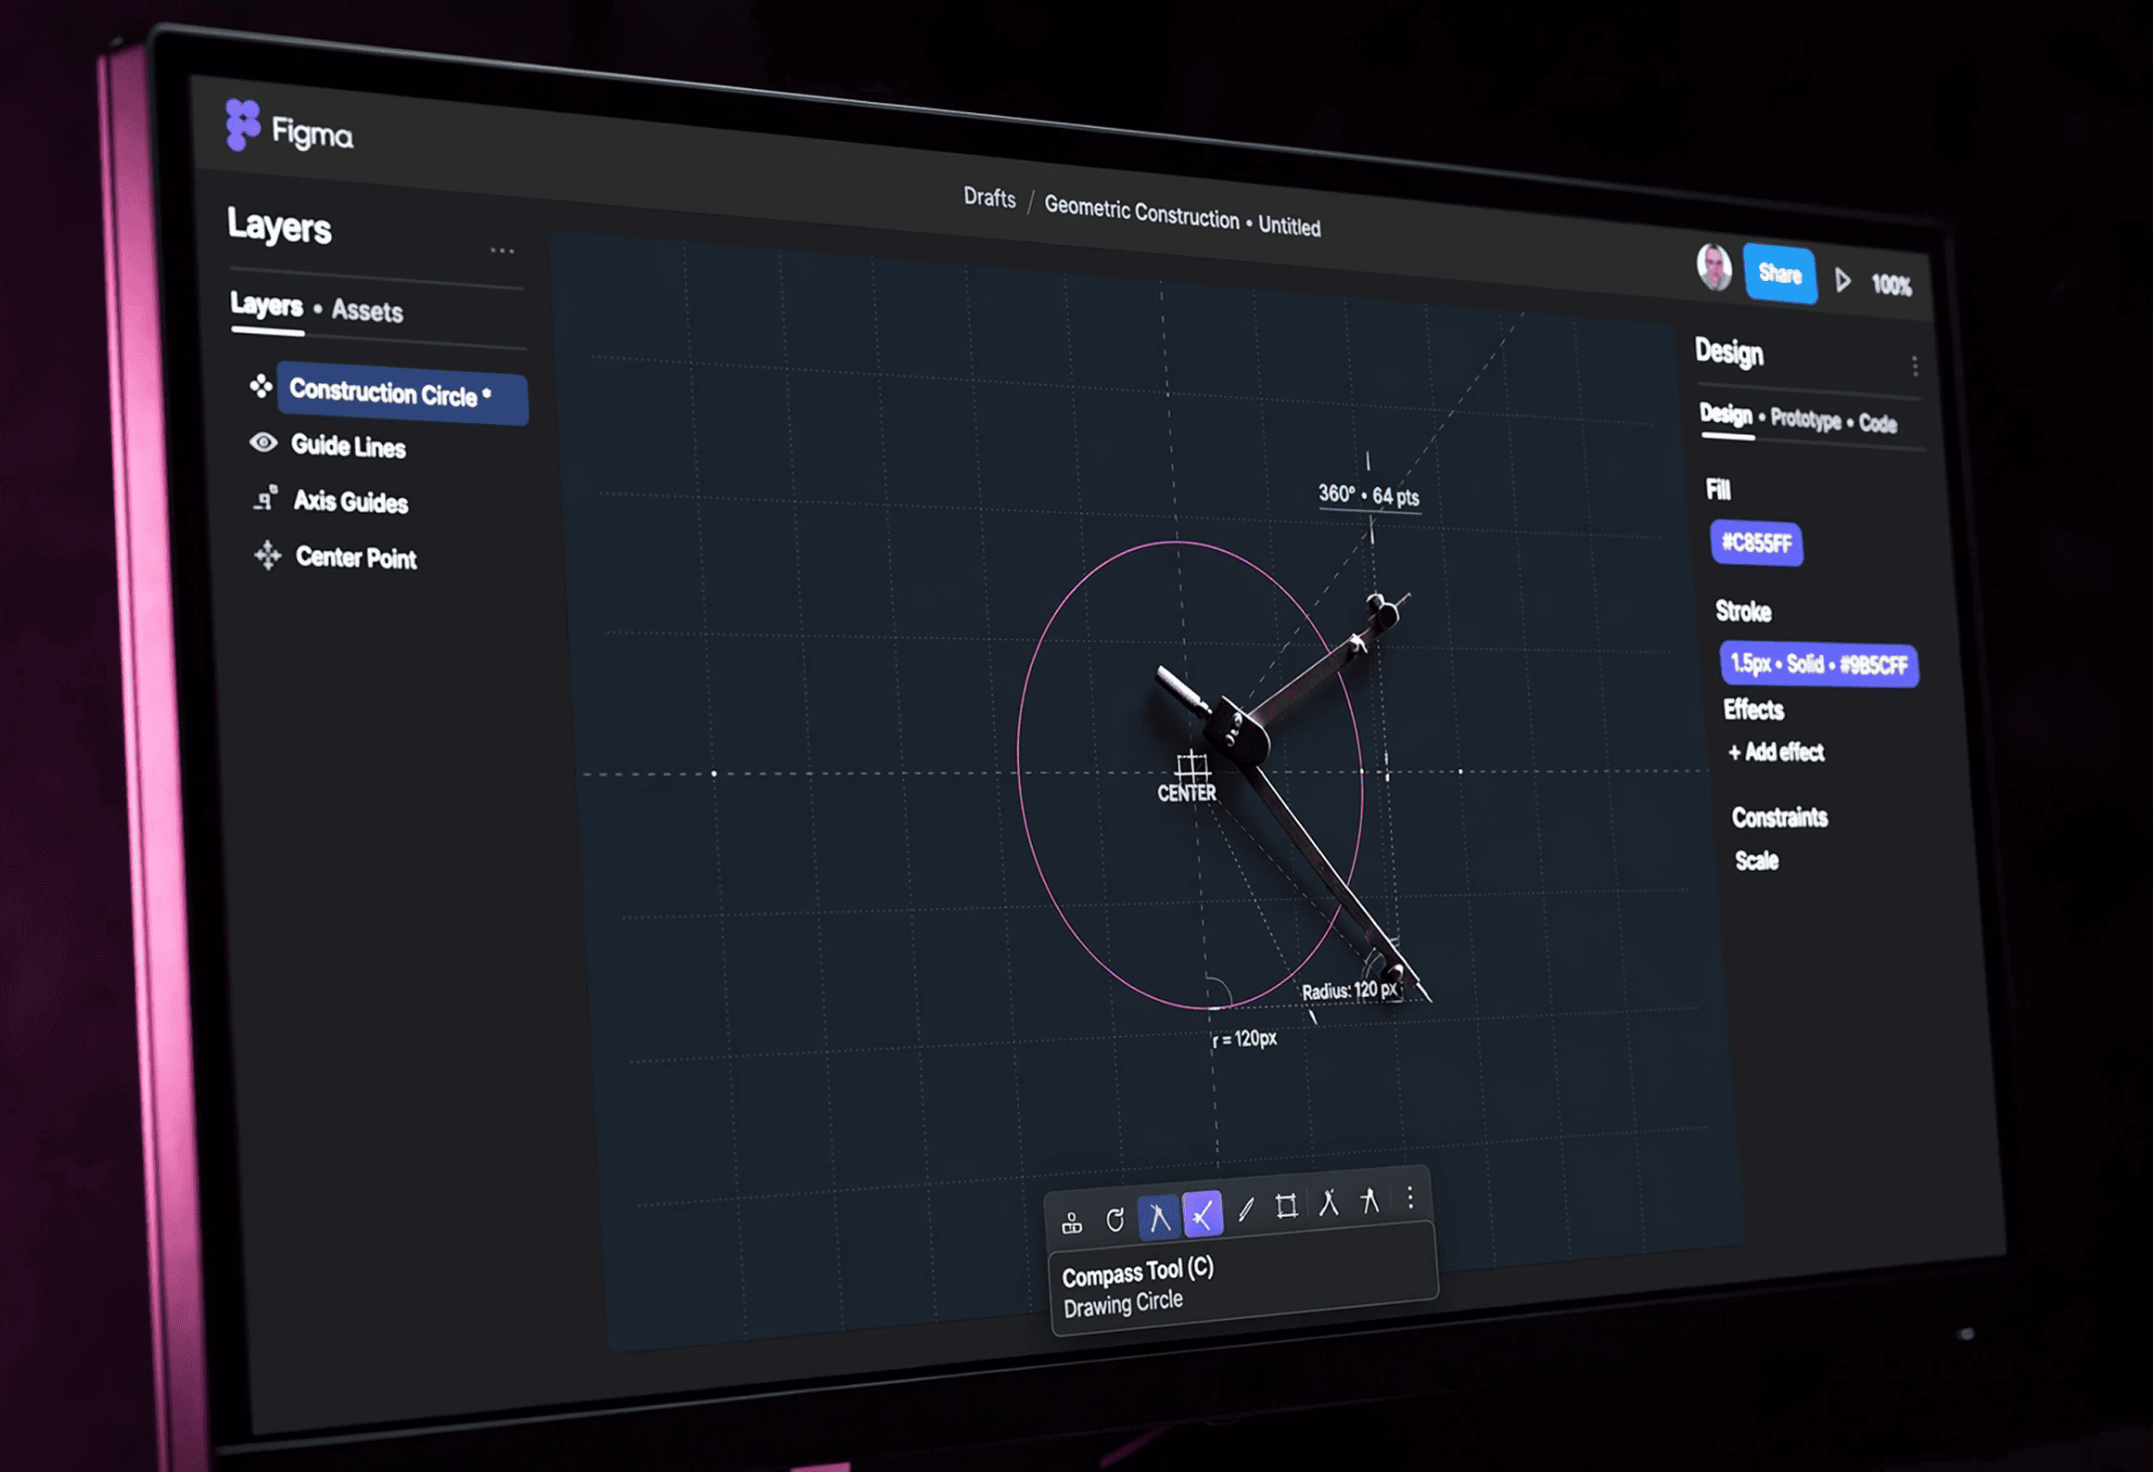Select the dark-blue highlighted compass tool
Image resolution: width=2153 pixels, height=1472 pixels.
tap(1158, 1216)
